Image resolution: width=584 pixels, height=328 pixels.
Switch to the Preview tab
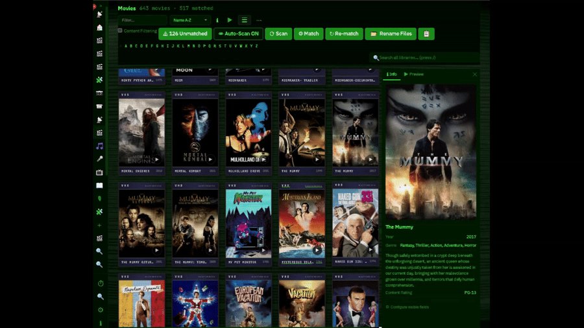point(414,75)
